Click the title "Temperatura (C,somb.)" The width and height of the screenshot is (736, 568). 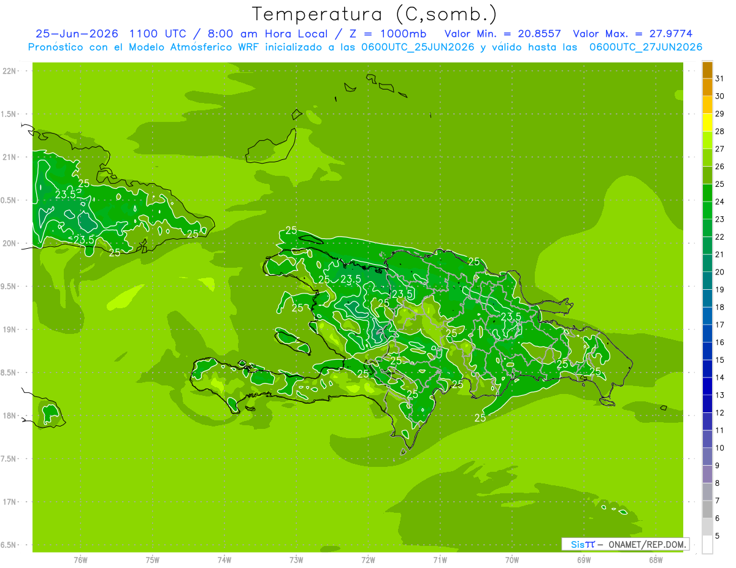[375, 14]
